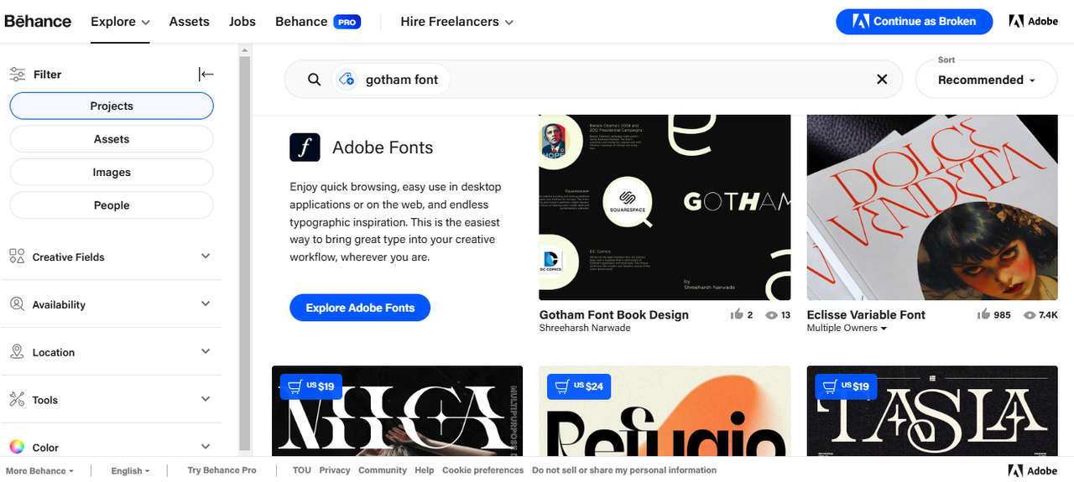Click the Adobe Fonts f logo icon

pos(305,148)
